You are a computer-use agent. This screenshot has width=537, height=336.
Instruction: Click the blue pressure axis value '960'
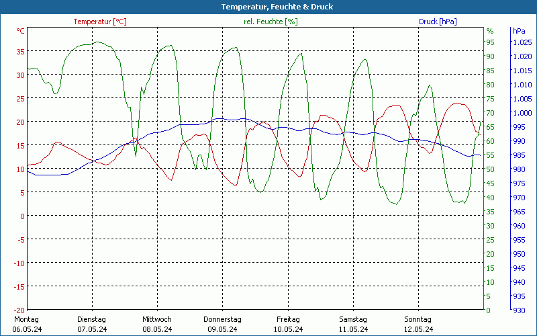(x=519, y=226)
